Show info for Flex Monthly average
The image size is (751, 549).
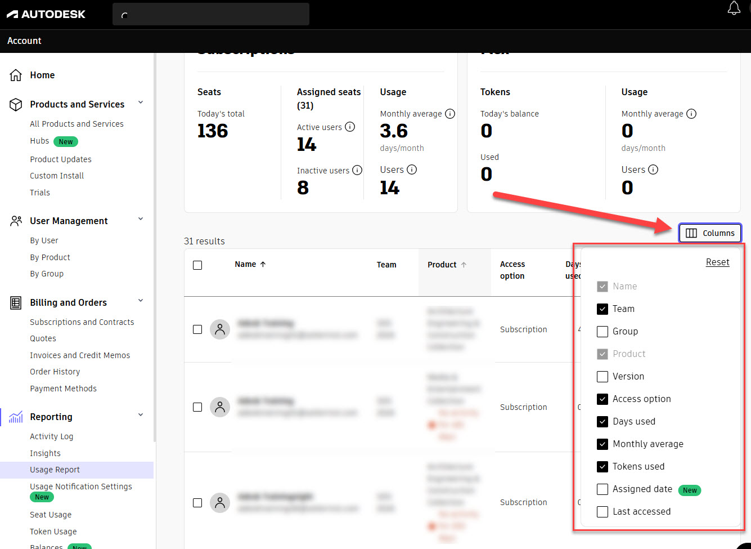[x=691, y=114]
